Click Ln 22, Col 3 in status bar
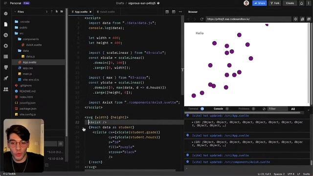Image resolution: width=313 pixels, height=176 pixels. [264, 174]
